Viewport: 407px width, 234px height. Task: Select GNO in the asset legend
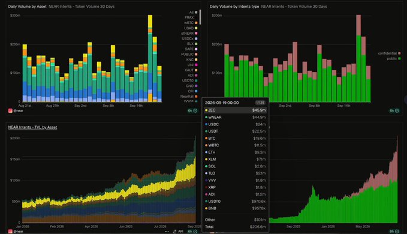tap(192, 86)
